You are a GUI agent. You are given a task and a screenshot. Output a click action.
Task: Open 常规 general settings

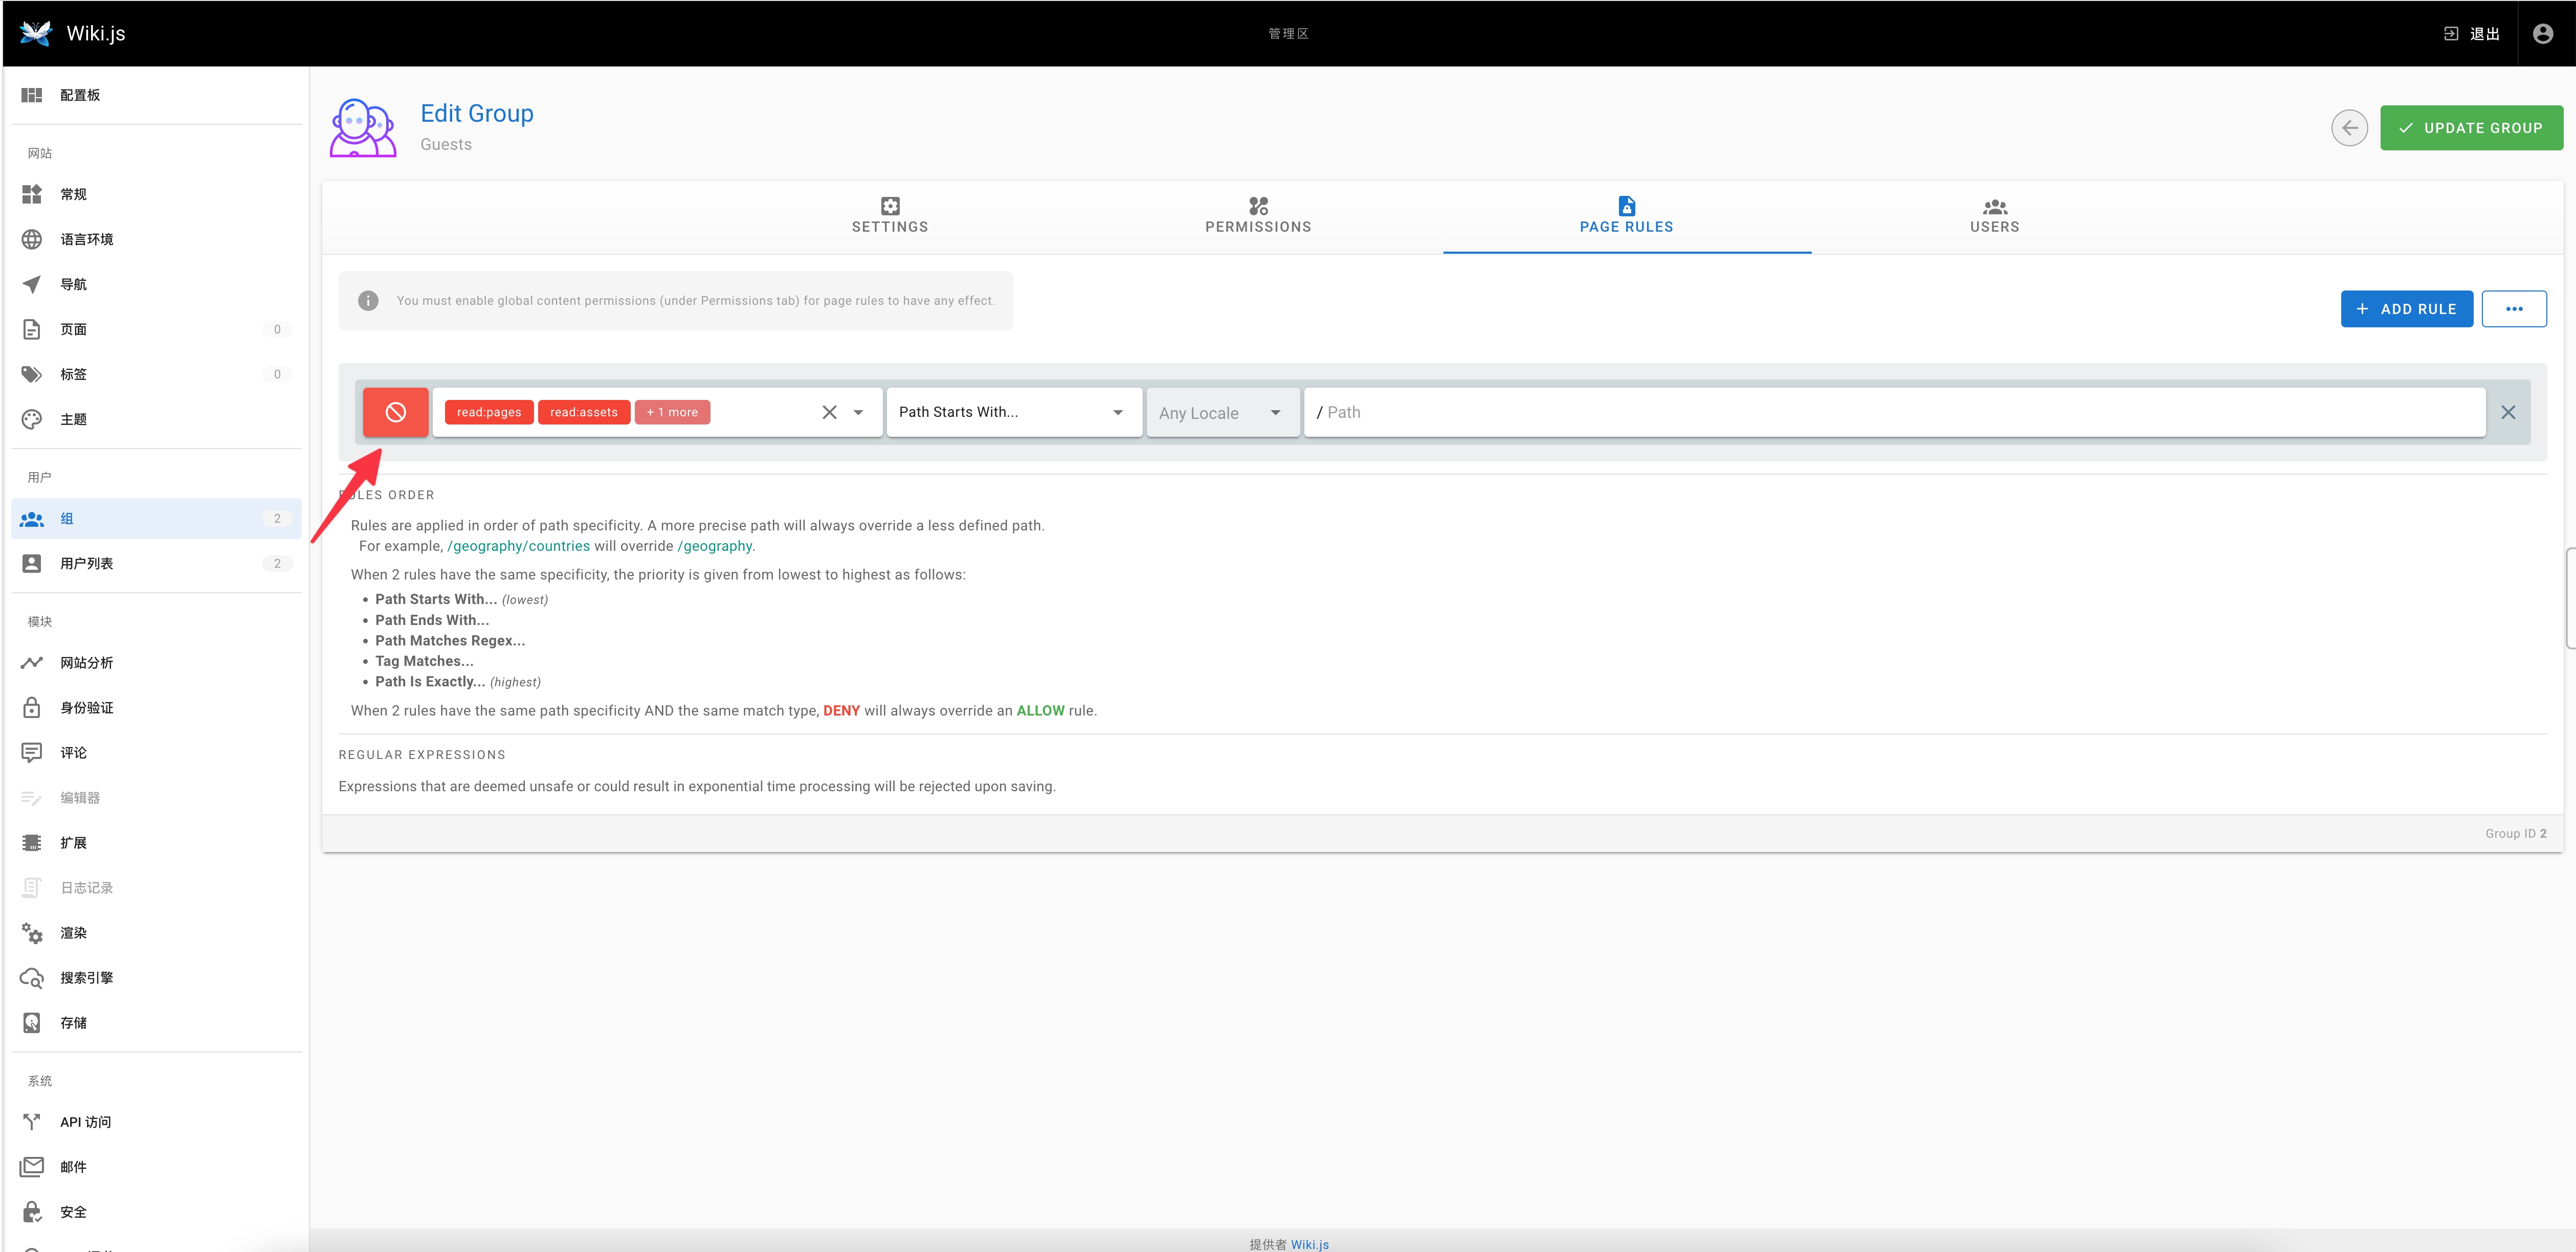(156, 194)
